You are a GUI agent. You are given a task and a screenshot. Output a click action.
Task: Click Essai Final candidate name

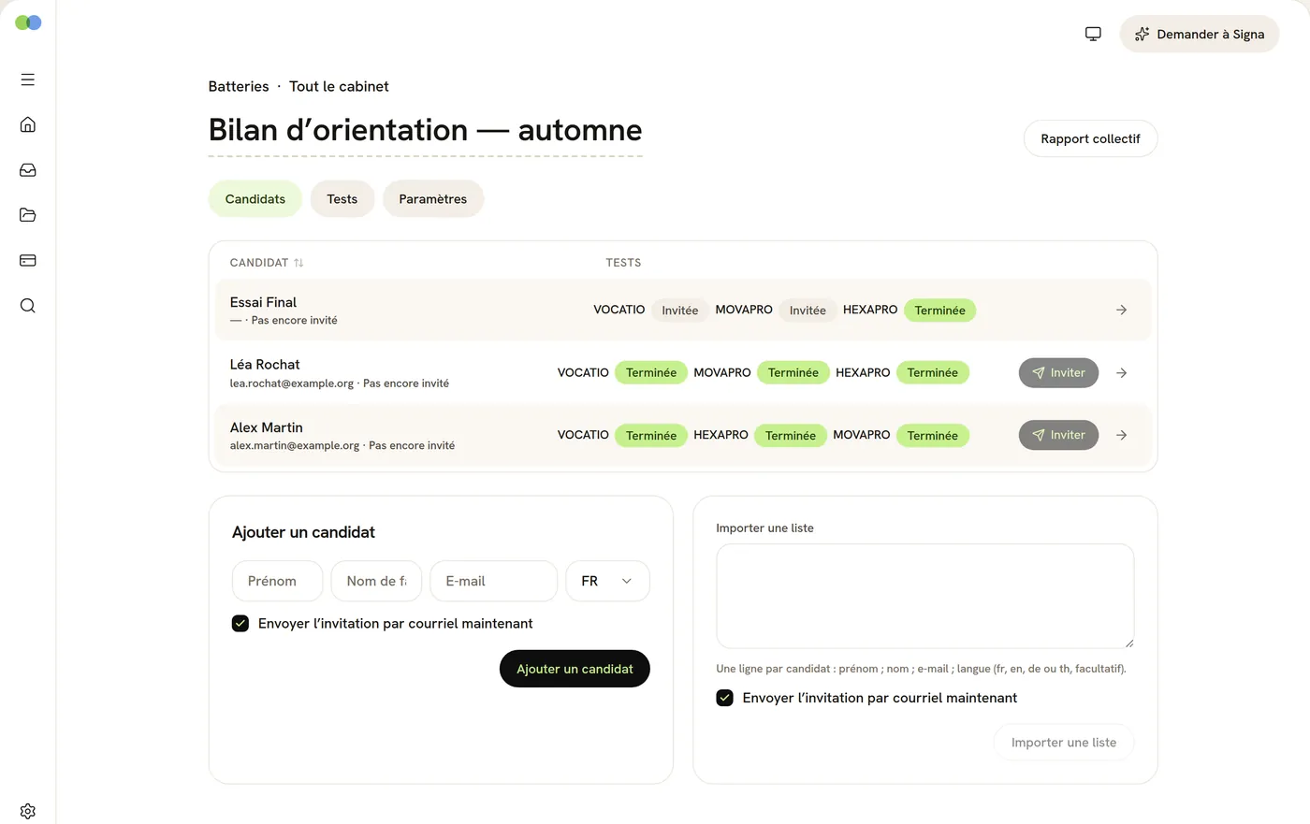263,302
